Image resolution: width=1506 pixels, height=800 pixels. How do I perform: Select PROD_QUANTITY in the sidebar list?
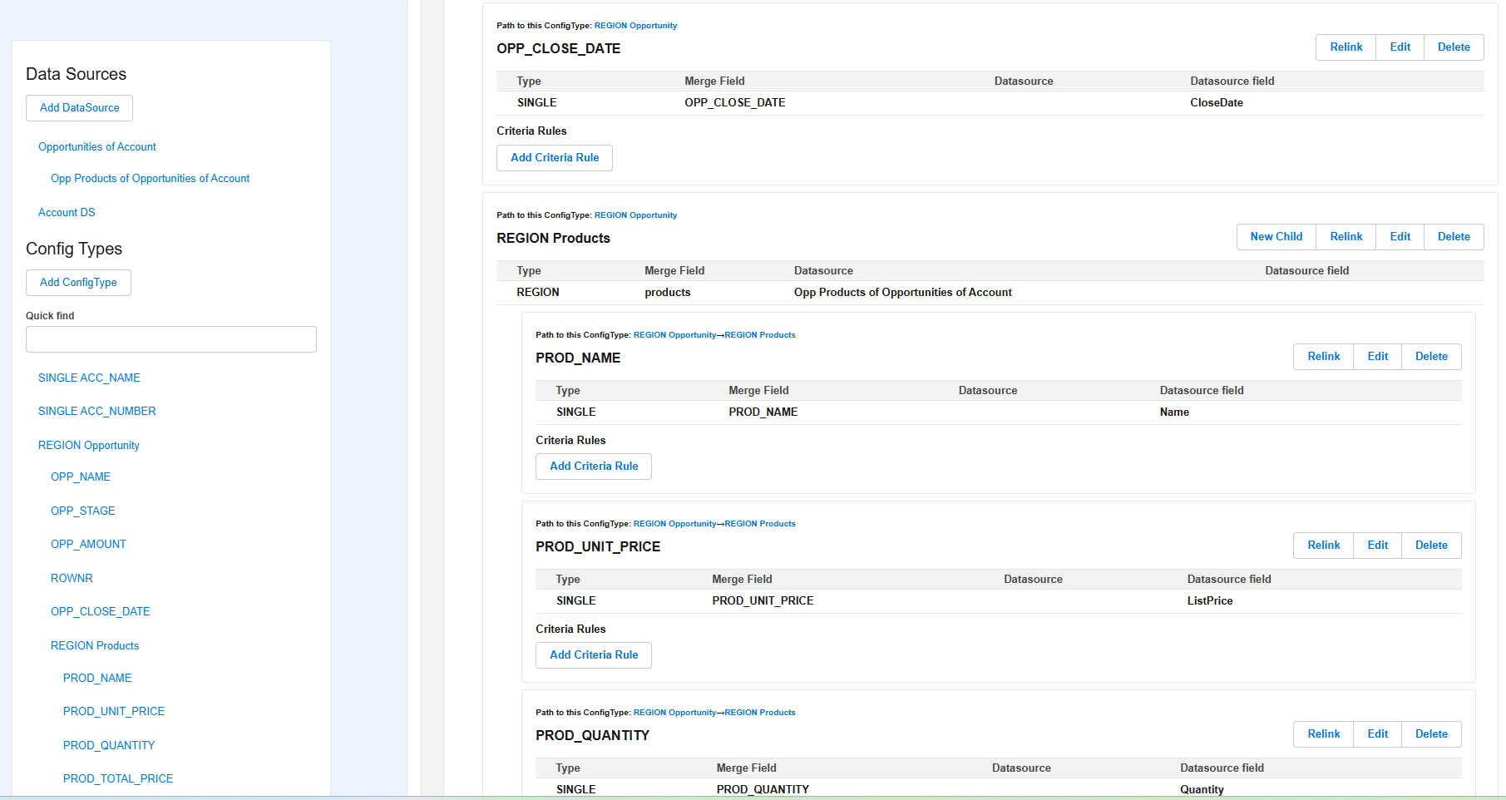tap(109, 746)
